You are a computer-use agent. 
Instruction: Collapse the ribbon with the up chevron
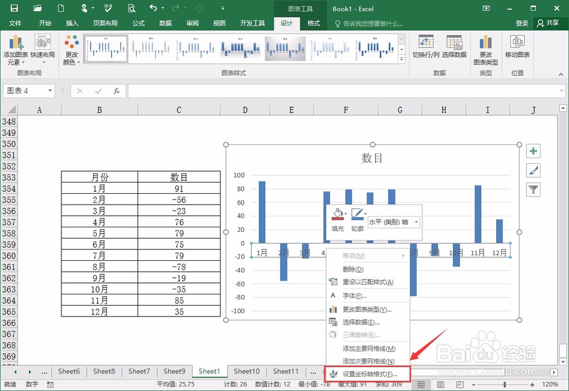tap(561, 74)
